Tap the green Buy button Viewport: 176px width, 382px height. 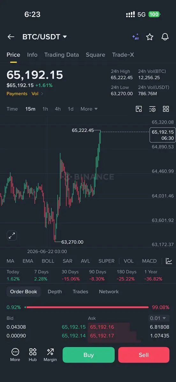pyautogui.click(x=88, y=355)
